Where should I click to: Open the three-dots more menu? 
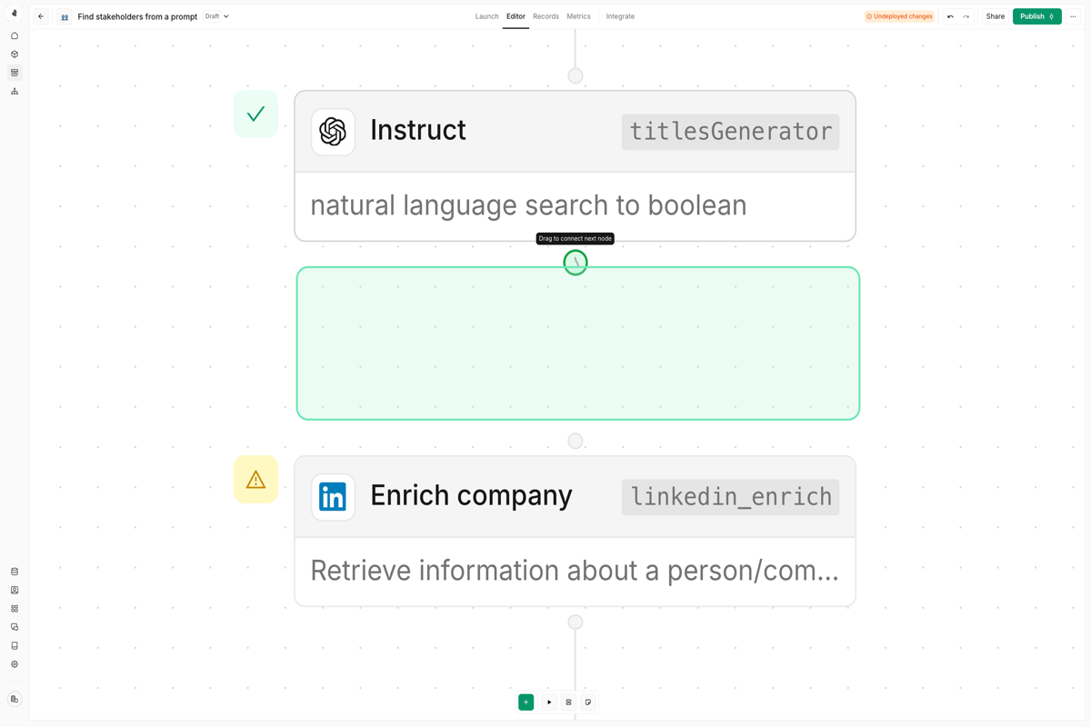[1073, 16]
